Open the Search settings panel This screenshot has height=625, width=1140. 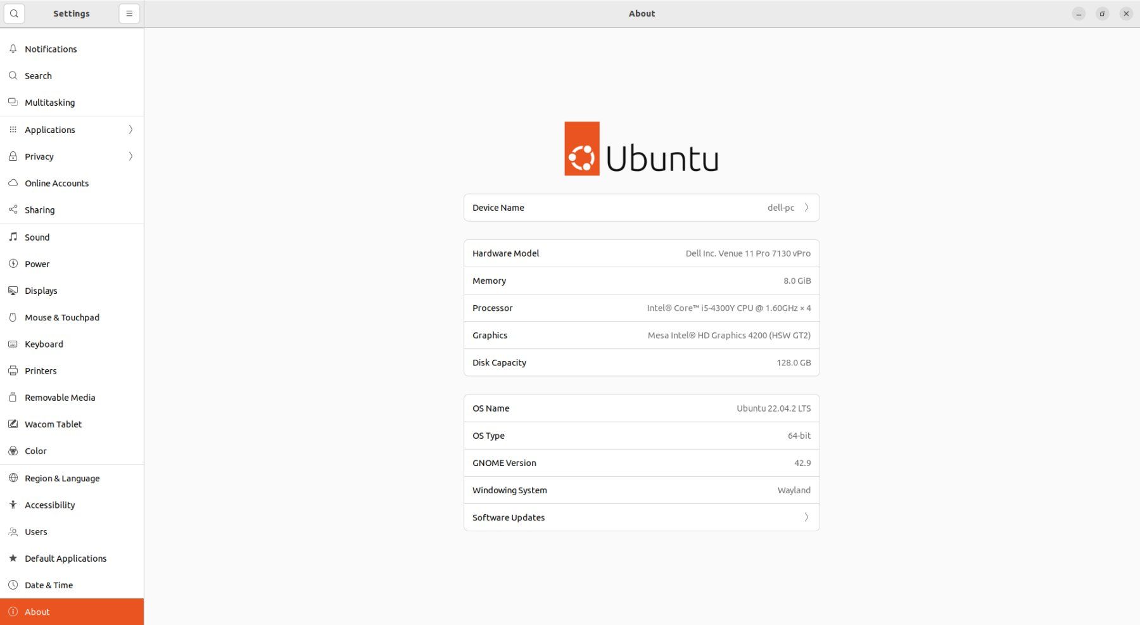[72, 75]
